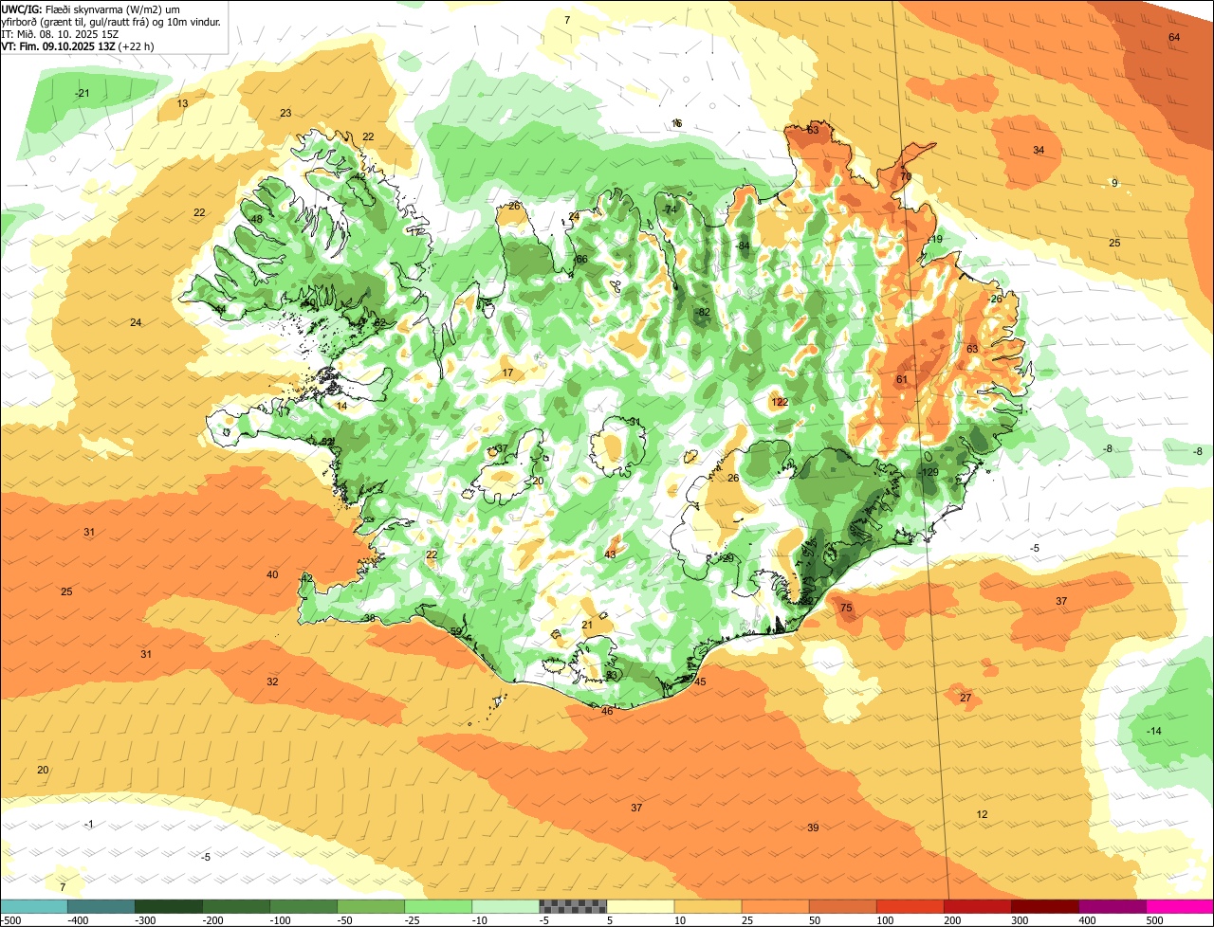1214x927 pixels.
Task: Click the value -66 in north Iceland
Action: pyautogui.click(x=580, y=259)
